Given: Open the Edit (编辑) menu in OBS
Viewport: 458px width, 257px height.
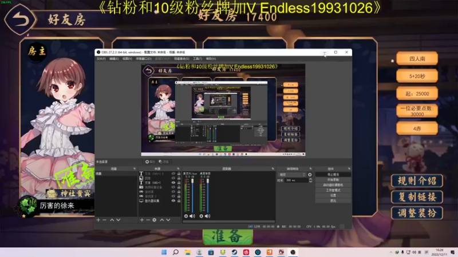Looking at the screenshot, I should [114, 59].
